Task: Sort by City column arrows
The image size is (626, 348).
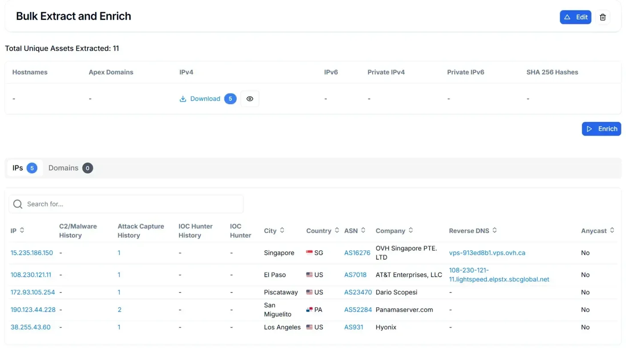Action: point(282,231)
